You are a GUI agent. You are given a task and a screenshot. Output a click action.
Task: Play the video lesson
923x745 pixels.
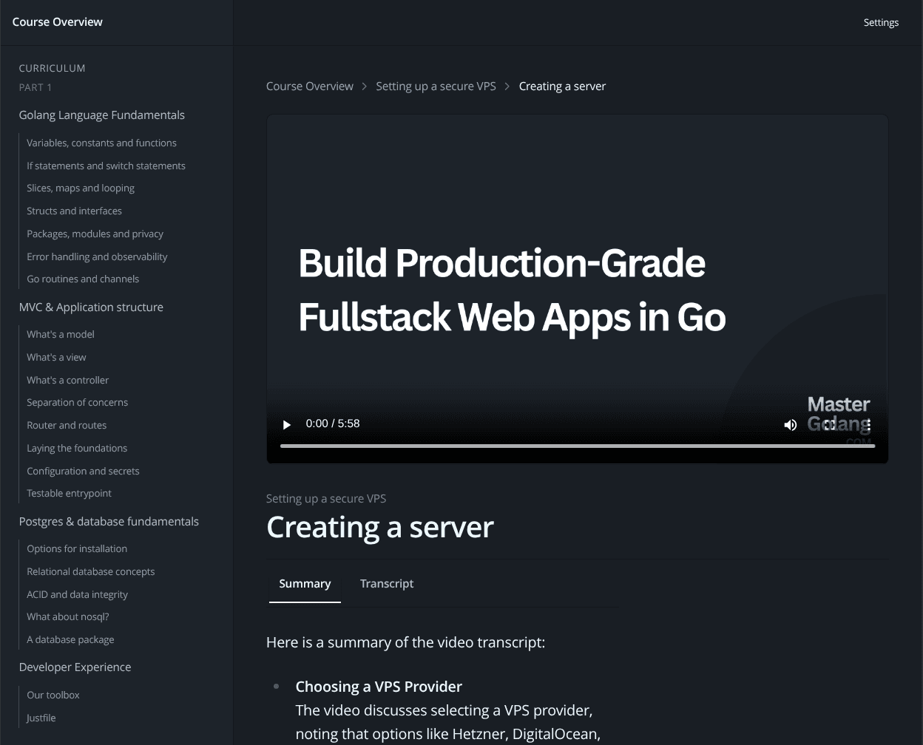(x=286, y=424)
